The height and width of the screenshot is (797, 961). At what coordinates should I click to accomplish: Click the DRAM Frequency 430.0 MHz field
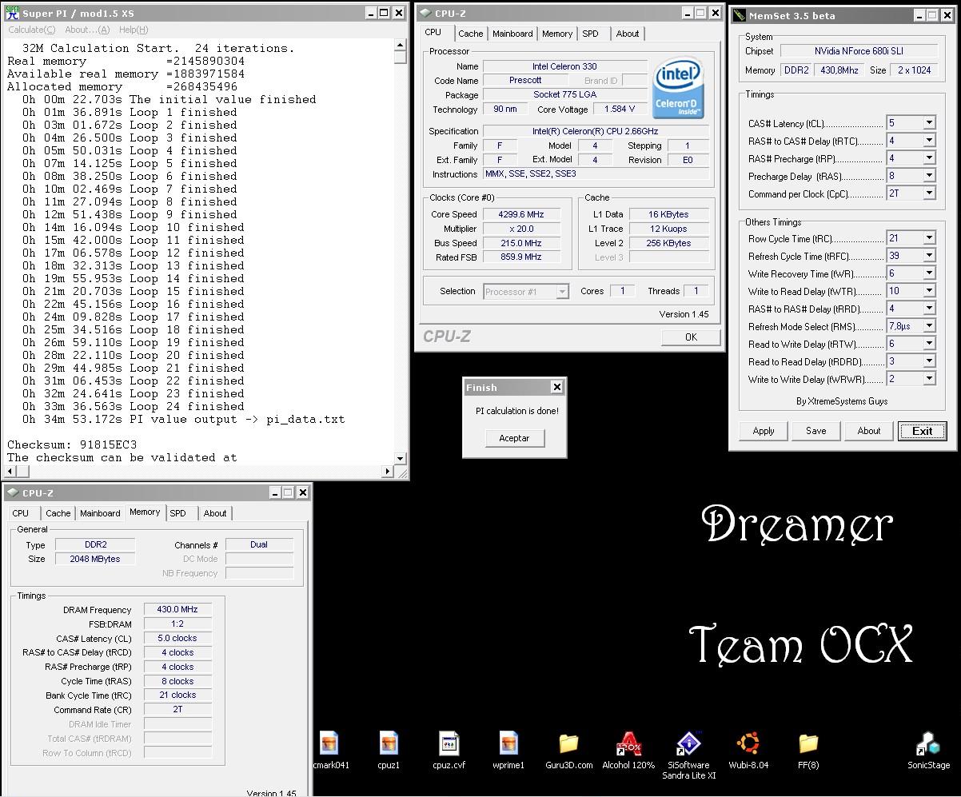177,609
